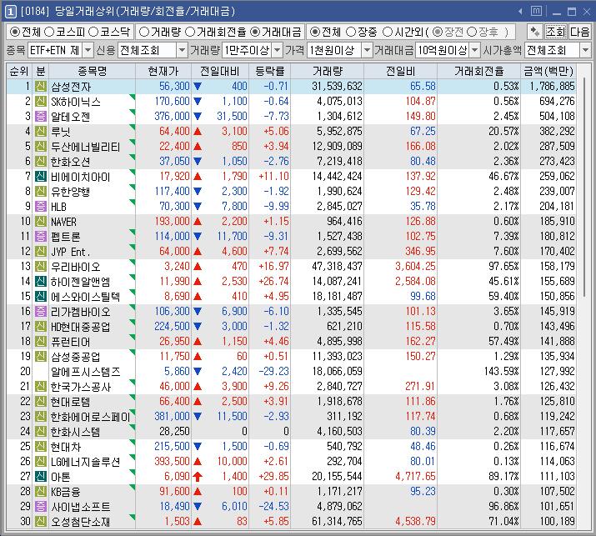Click the 증 badge for 펩트론
Screen dimensions: 596x536
(40, 237)
